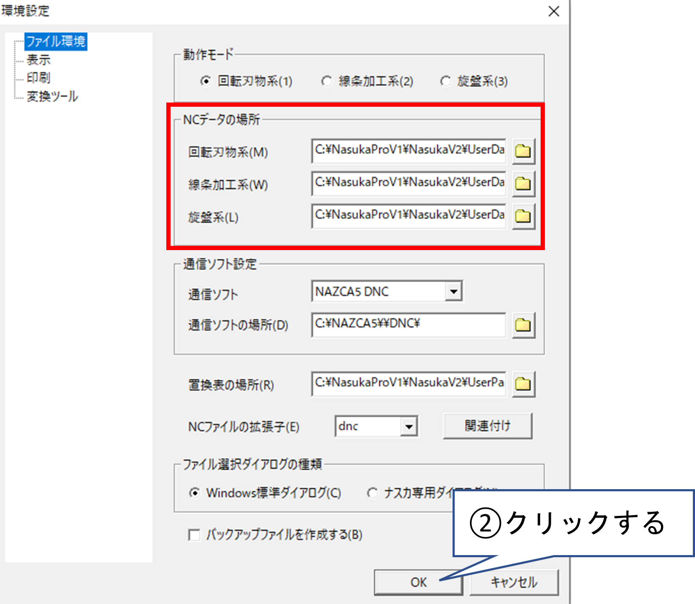The image size is (695, 604).
Task: Select ファイル環境 in settings tree
Action: (56, 42)
